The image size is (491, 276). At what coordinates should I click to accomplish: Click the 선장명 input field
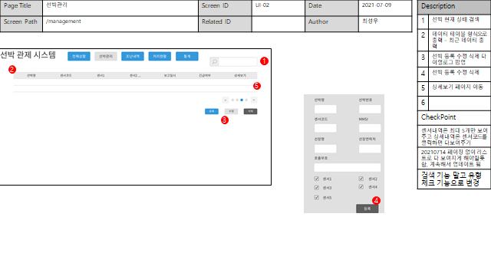(x=325, y=149)
